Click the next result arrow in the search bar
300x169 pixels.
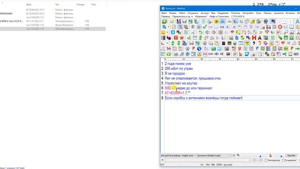click(x=261, y=160)
